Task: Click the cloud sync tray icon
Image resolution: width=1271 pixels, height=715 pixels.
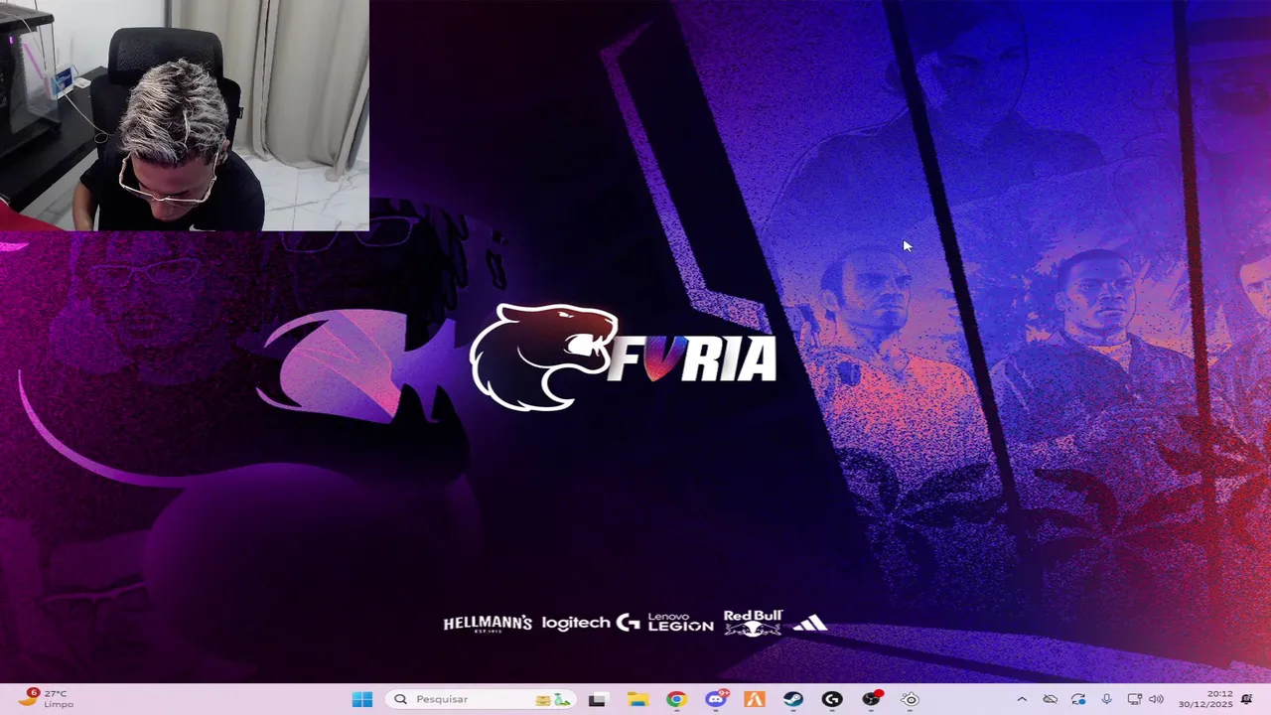Action: point(1051,699)
